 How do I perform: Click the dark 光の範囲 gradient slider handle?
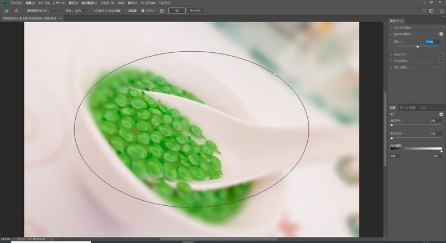click(429, 151)
